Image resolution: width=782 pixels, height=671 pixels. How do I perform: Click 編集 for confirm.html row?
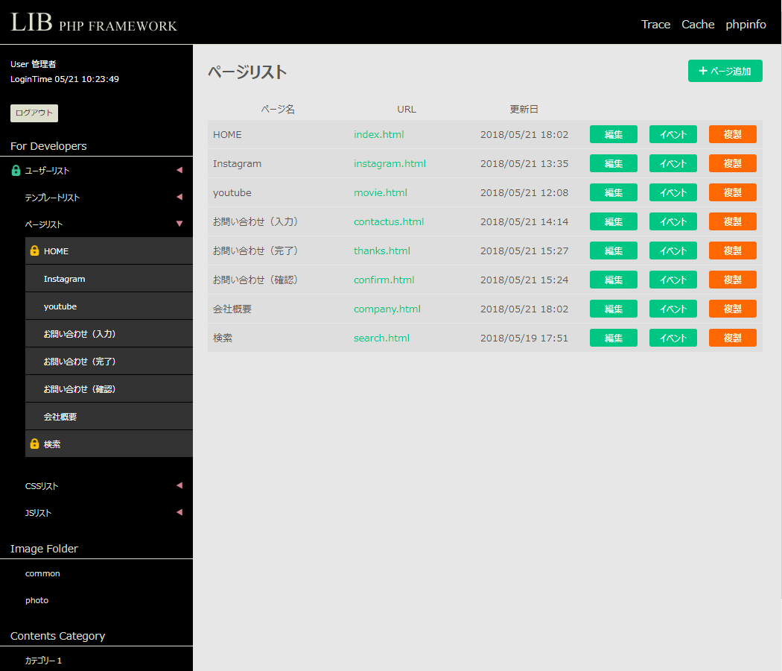pos(614,280)
